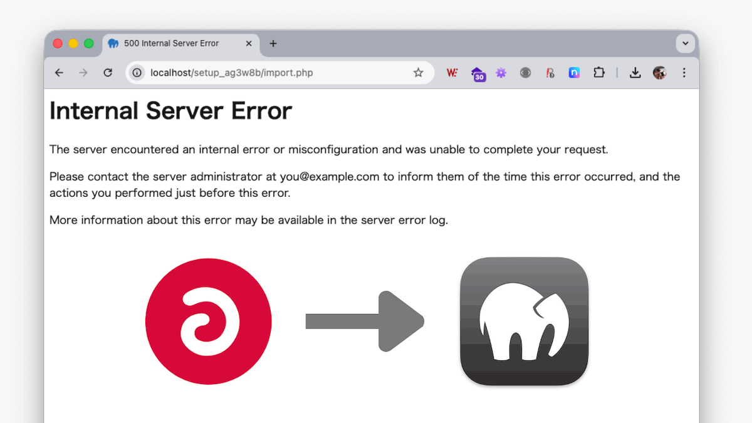View site information for localhost

[137, 73]
